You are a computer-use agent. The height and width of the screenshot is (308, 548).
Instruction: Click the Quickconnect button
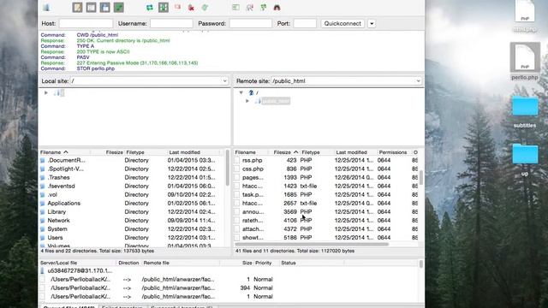[x=342, y=23]
